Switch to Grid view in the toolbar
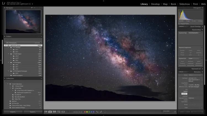Image resolution: width=207 pixels, height=116 pixels. 46,112
